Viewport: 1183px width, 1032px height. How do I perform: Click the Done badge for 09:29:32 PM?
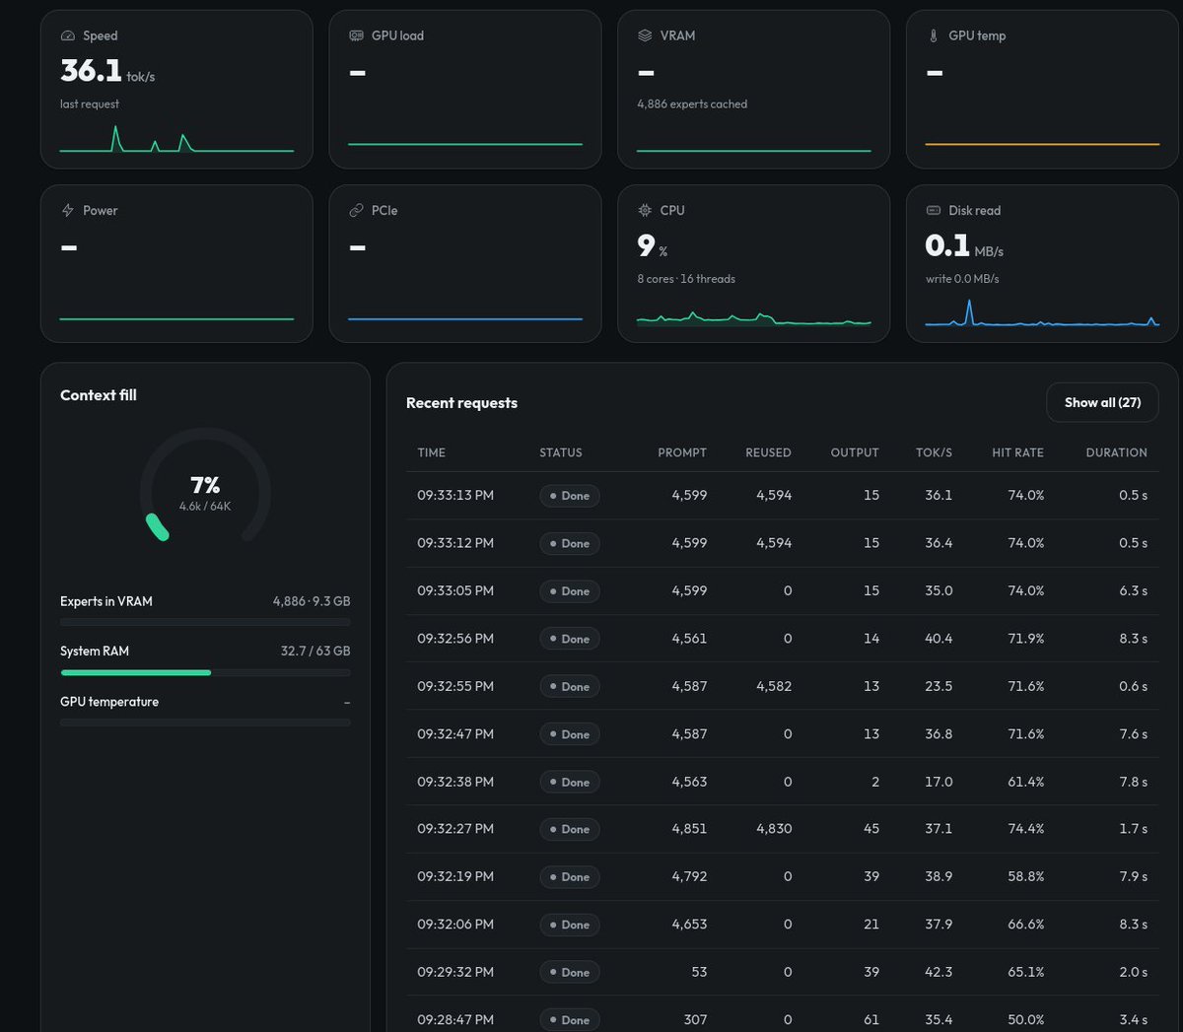pos(570,972)
